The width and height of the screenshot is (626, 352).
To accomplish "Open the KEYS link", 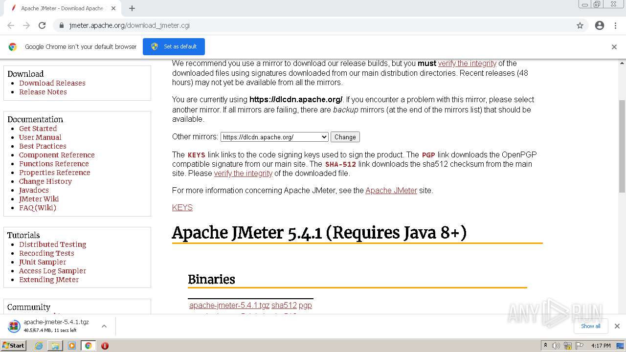I will (182, 208).
